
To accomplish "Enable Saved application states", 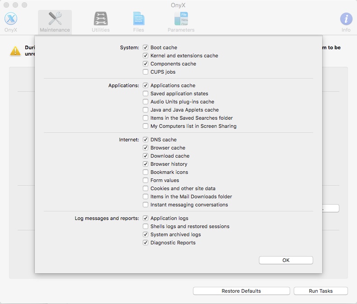I will (146, 94).
